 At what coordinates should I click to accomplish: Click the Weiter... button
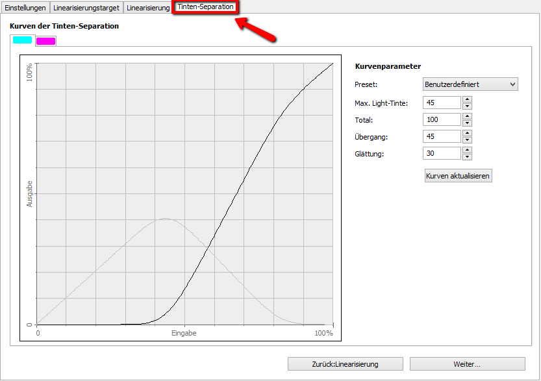point(467,364)
